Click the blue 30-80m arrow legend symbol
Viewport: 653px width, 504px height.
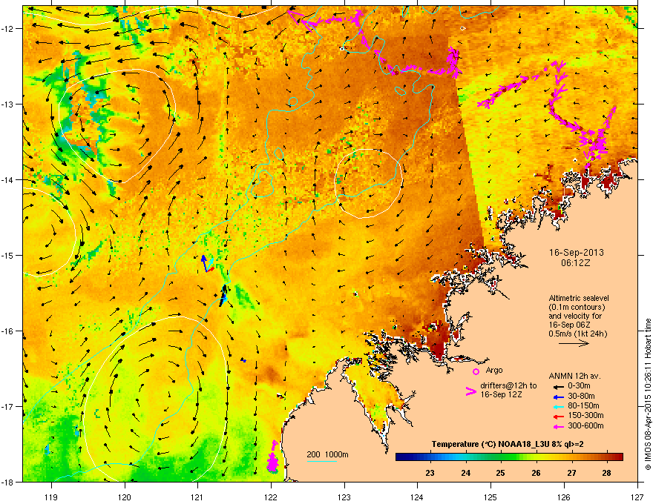point(557,397)
